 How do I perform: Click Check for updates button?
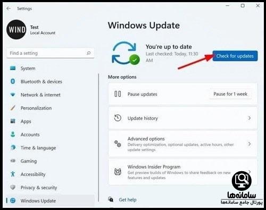click(235, 56)
